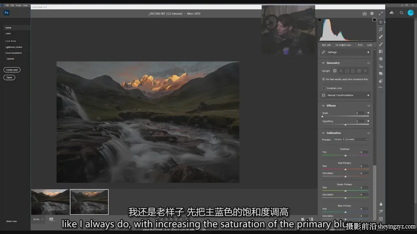Click the Save image download icon
Image resolution: width=417 pixels, height=234 pixels.
click(x=364, y=14)
